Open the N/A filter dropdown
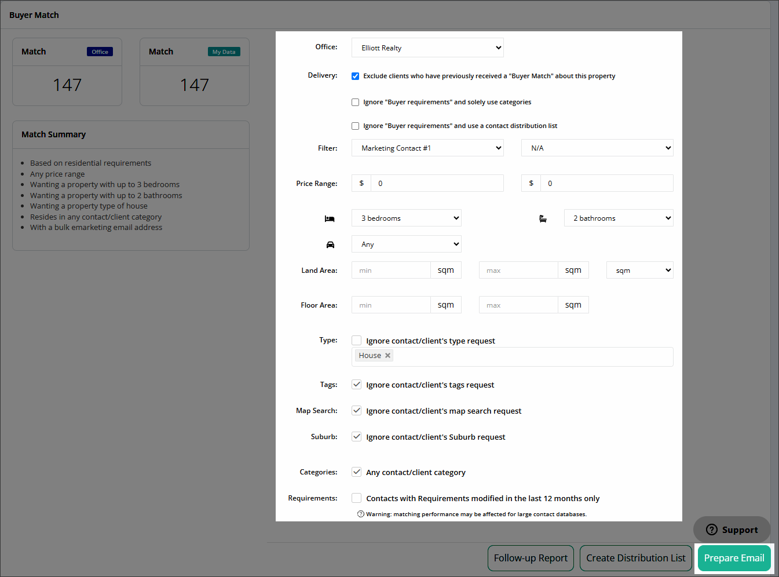This screenshot has height=577, width=779. click(597, 148)
